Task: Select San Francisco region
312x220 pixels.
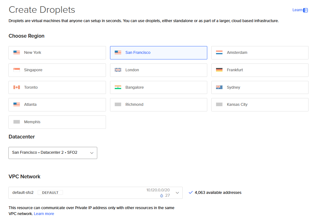Action: (159, 53)
